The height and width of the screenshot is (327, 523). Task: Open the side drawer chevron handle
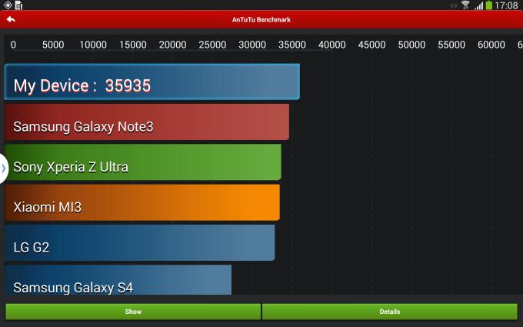coord(4,169)
